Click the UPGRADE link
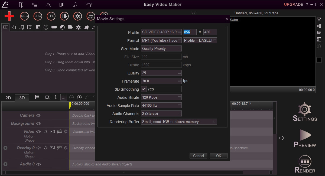Viewport: 325px width, 176px height. [294, 5]
